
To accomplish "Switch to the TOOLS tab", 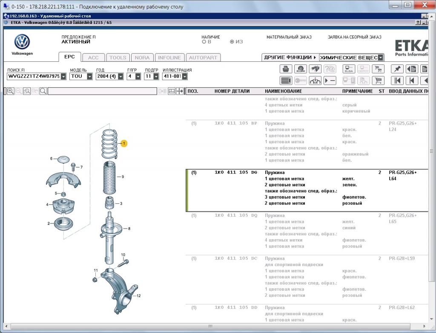I will [118, 58].
